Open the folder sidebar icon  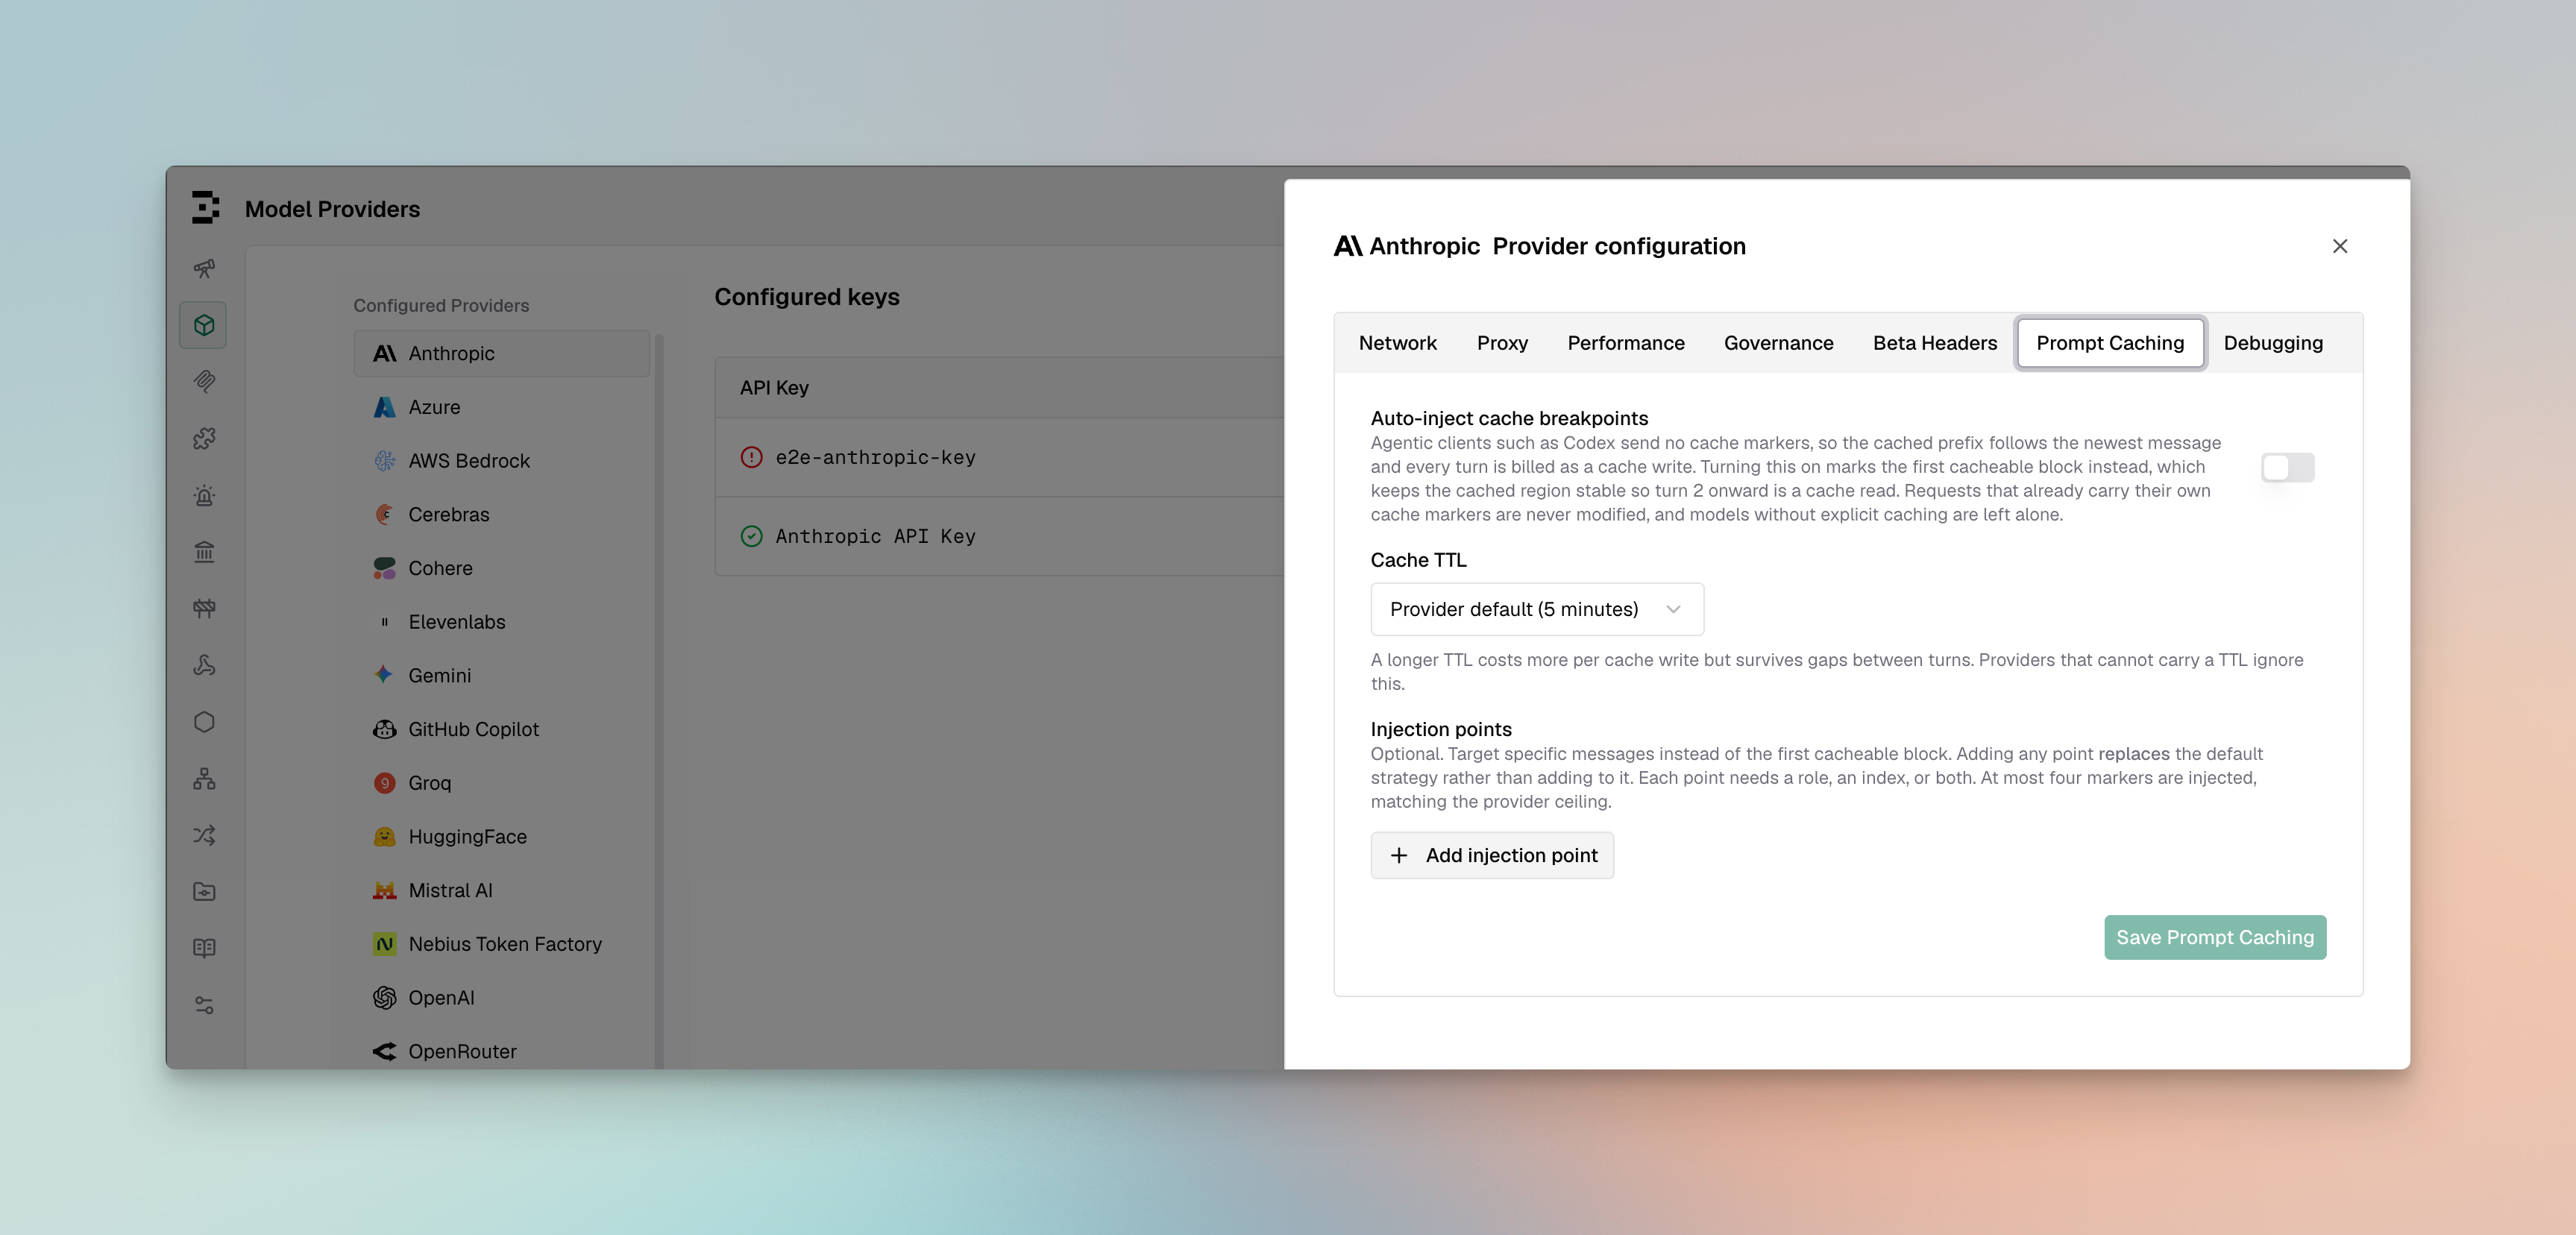204,891
